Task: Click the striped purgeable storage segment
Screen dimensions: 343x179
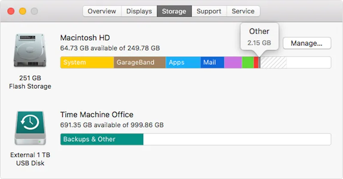Action: point(274,62)
